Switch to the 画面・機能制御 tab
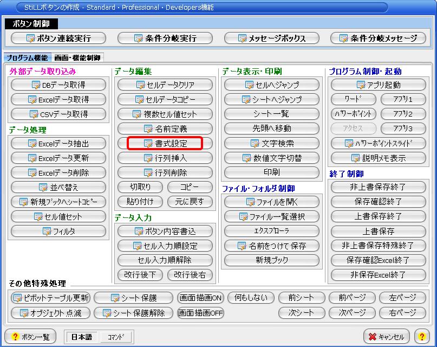This screenshot has height=347, width=437. coord(77,57)
